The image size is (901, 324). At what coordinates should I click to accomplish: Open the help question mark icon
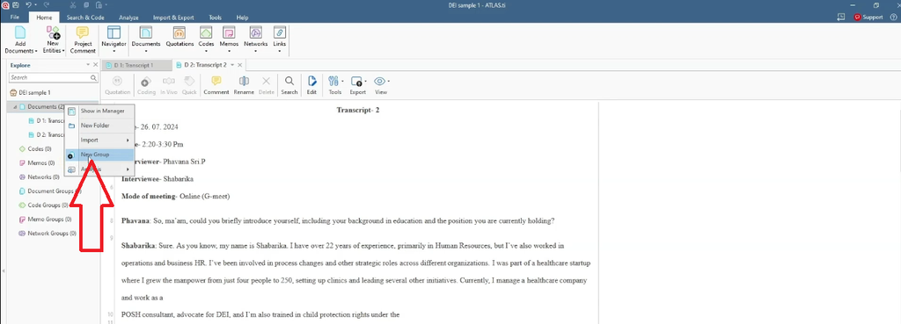click(893, 18)
